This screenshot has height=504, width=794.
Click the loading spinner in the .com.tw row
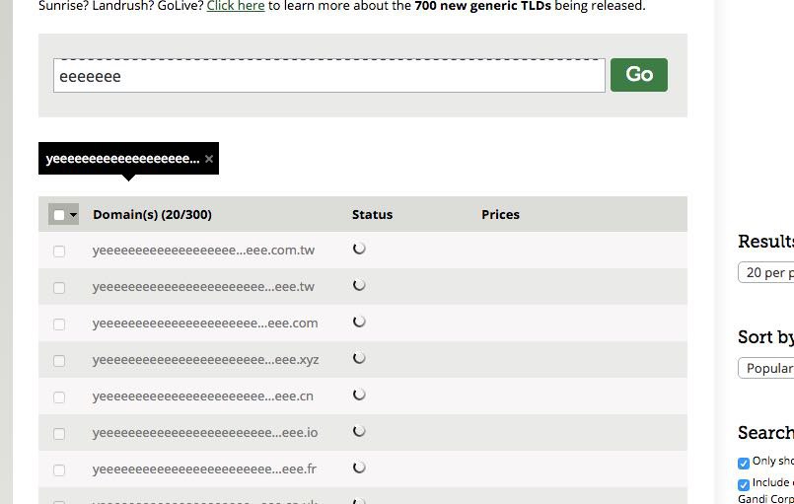(x=359, y=249)
